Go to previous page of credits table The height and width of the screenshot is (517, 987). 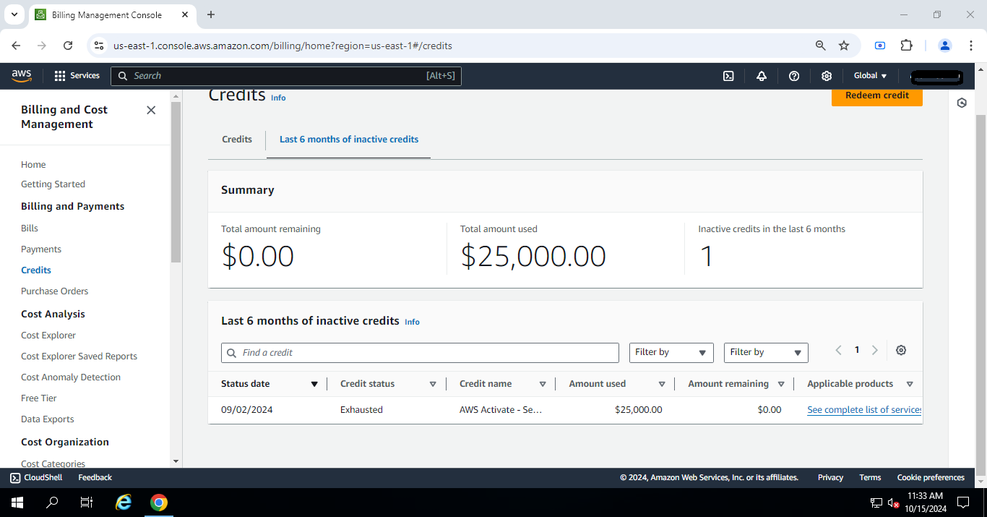839,350
